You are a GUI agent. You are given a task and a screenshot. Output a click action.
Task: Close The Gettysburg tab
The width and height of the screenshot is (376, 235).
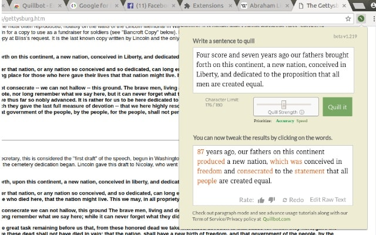[x=344, y=5]
